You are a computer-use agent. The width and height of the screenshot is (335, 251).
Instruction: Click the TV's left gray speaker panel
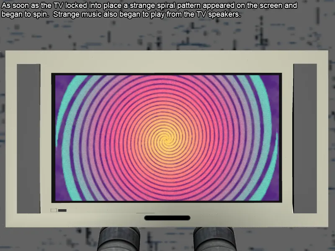click(x=28, y=138)
